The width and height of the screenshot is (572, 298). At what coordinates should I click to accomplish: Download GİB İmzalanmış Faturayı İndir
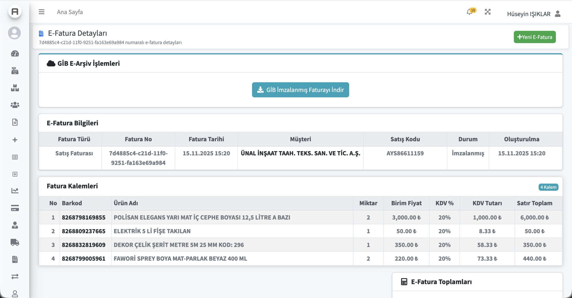(300, 90)
